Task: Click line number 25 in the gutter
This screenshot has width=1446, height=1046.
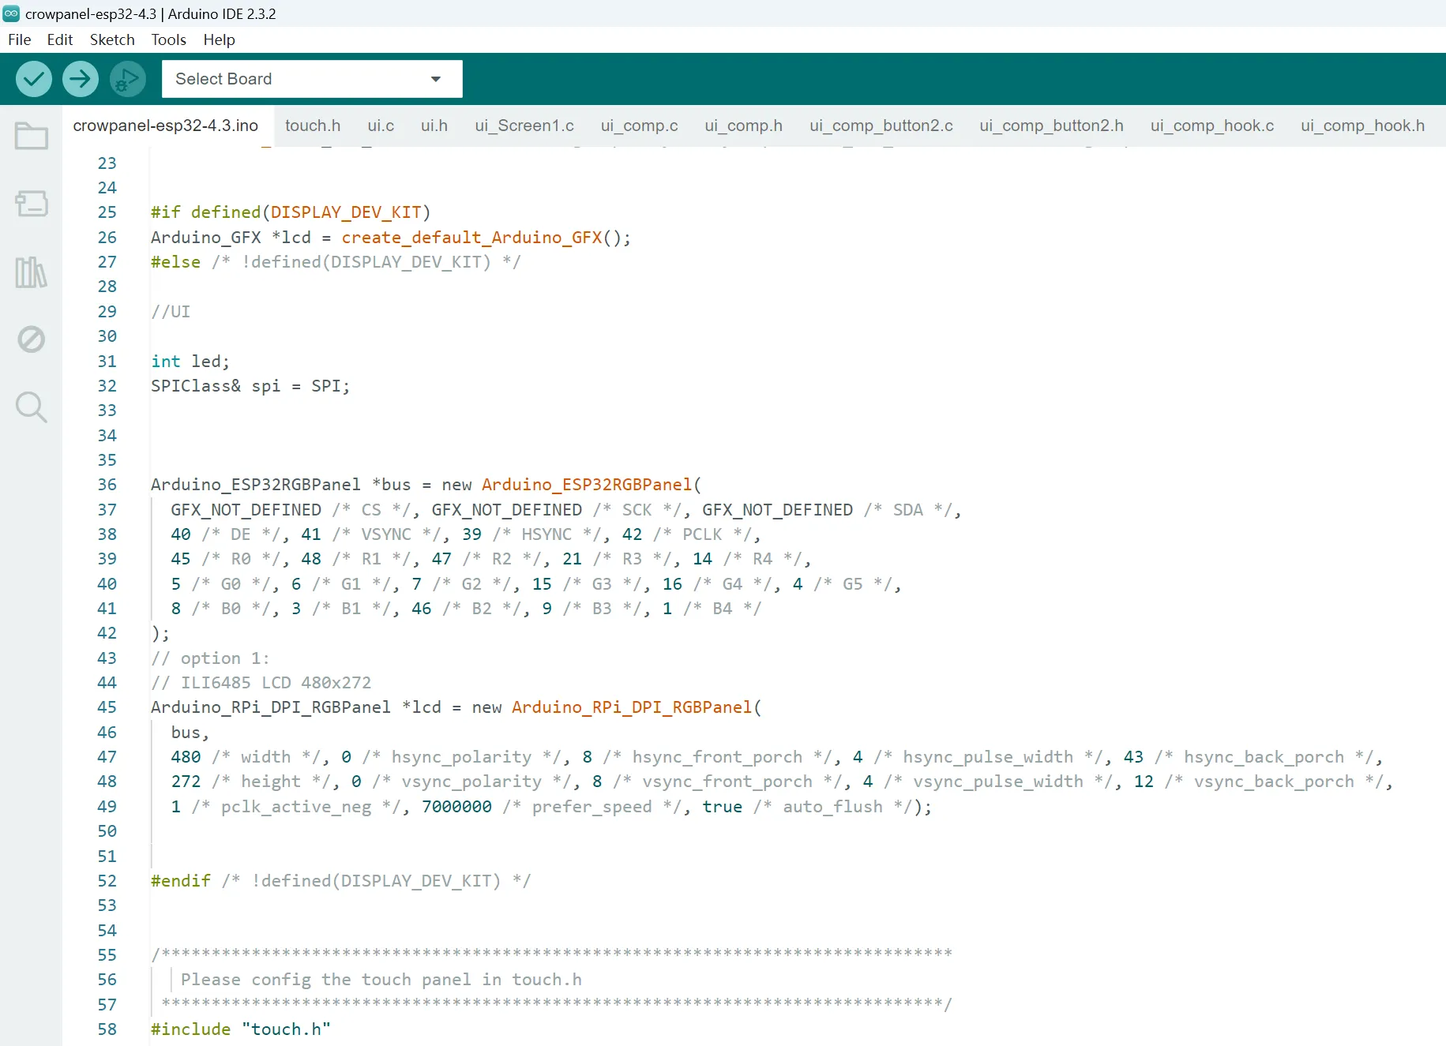Action: coord(107,212)
